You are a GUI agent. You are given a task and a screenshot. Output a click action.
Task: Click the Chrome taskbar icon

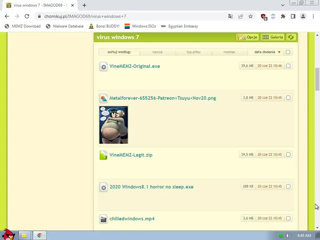(x=40, y=236)
